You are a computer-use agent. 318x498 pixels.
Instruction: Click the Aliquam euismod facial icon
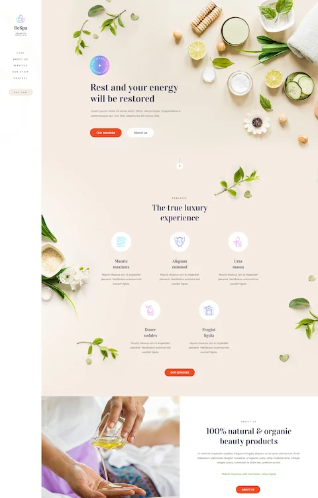tap(180, 242)
